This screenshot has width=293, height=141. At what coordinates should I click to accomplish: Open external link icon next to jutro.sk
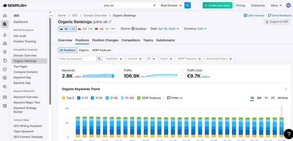pyautogui.click(x=110, y=22)
